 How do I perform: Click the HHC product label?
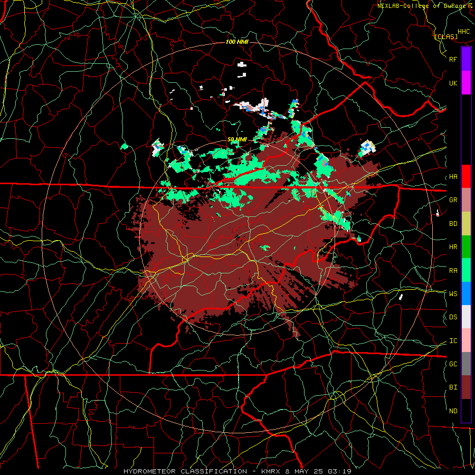[464, 32]
